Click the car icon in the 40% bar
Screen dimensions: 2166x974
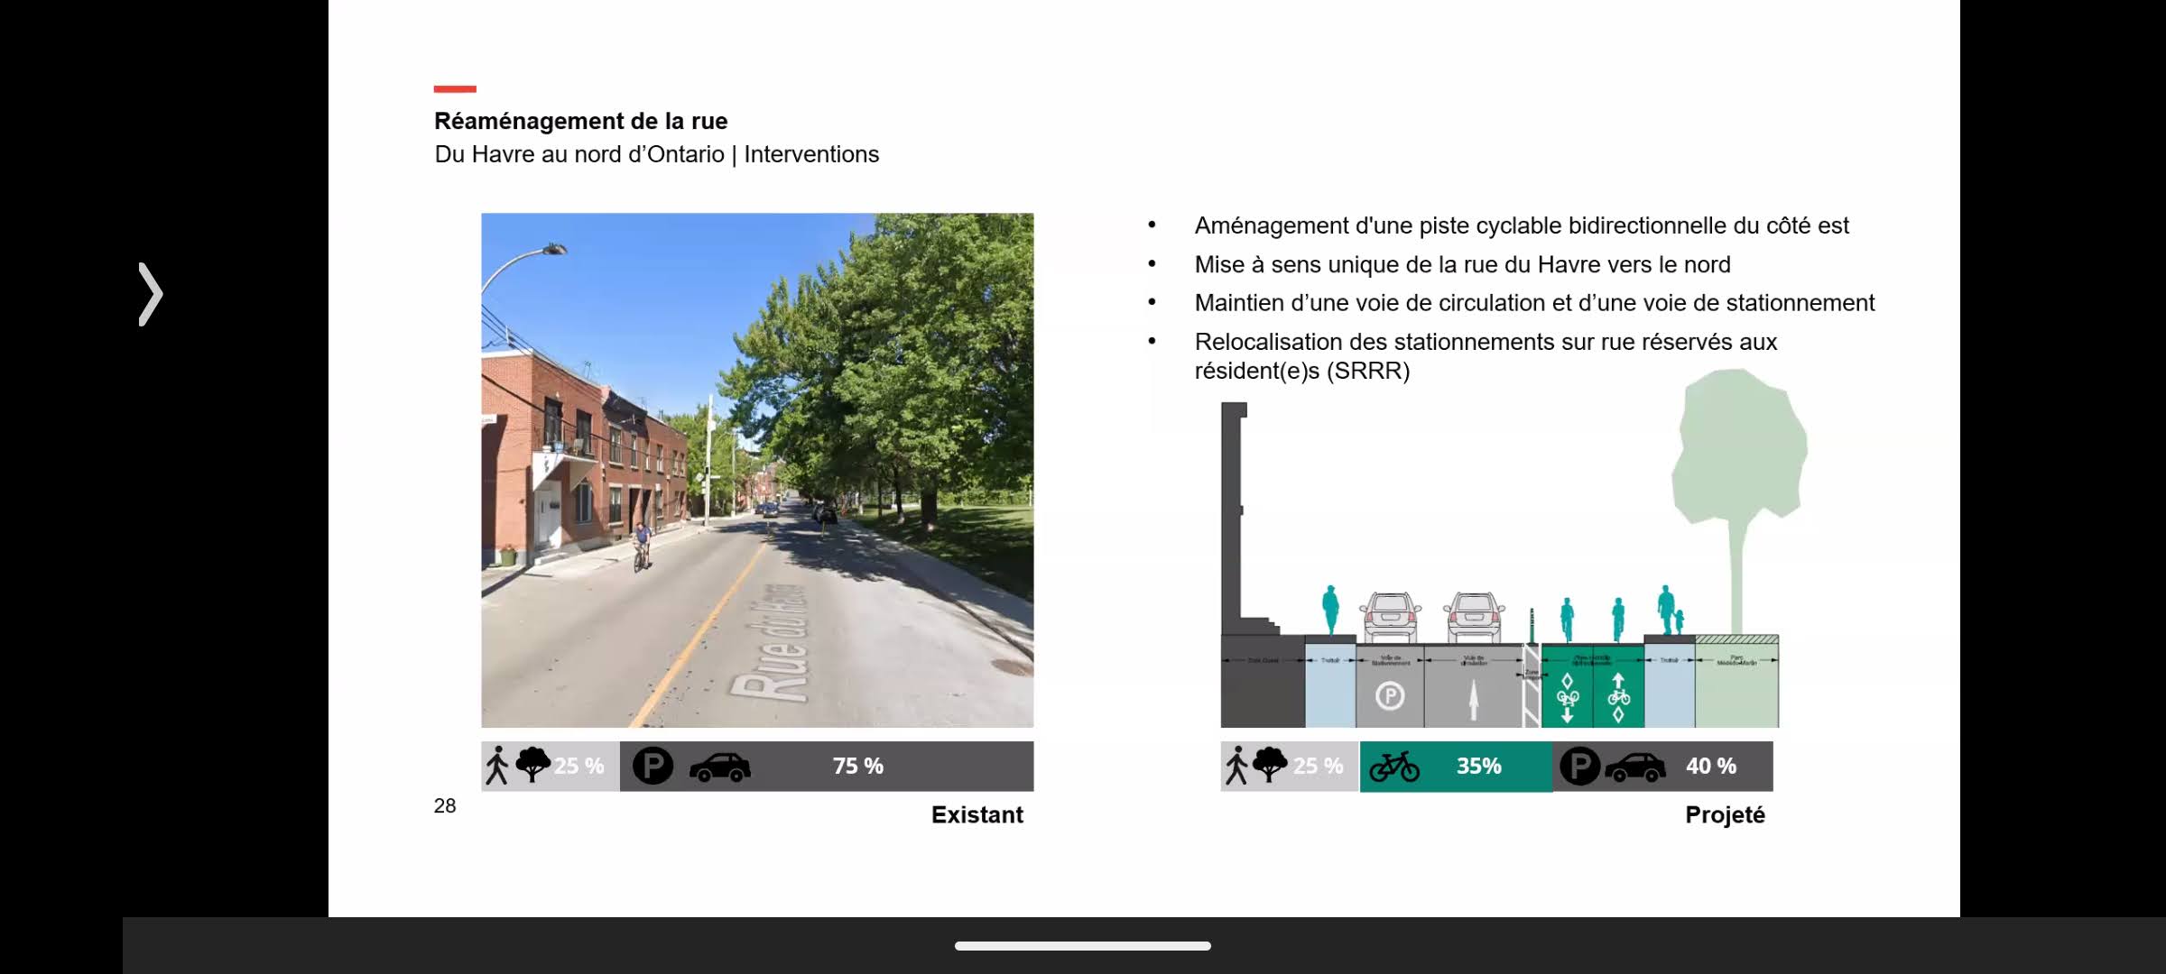point(1634,767)
